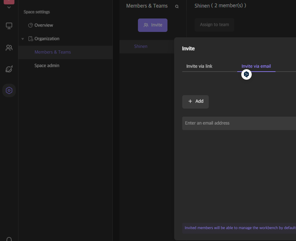Click the Space settings header text

coord(37,12)
